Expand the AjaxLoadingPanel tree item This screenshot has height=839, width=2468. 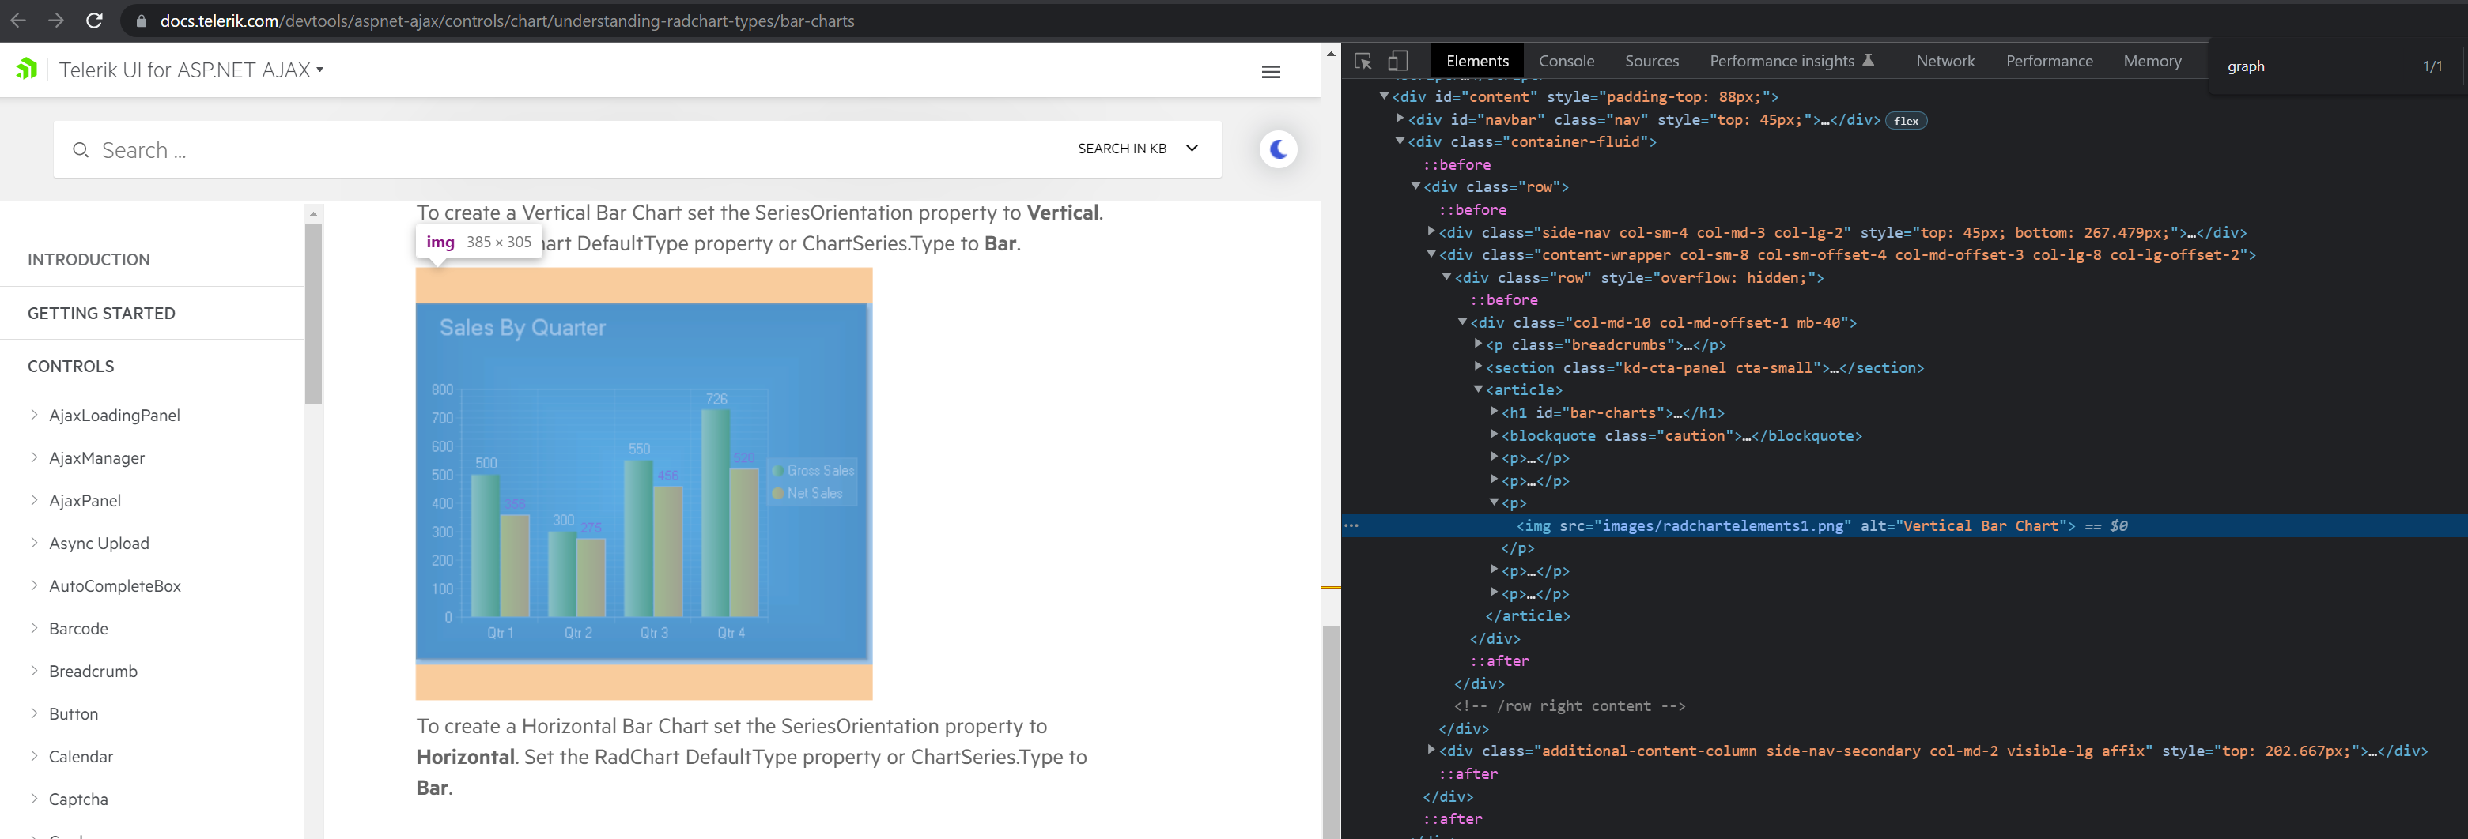(x=33, y=414)
